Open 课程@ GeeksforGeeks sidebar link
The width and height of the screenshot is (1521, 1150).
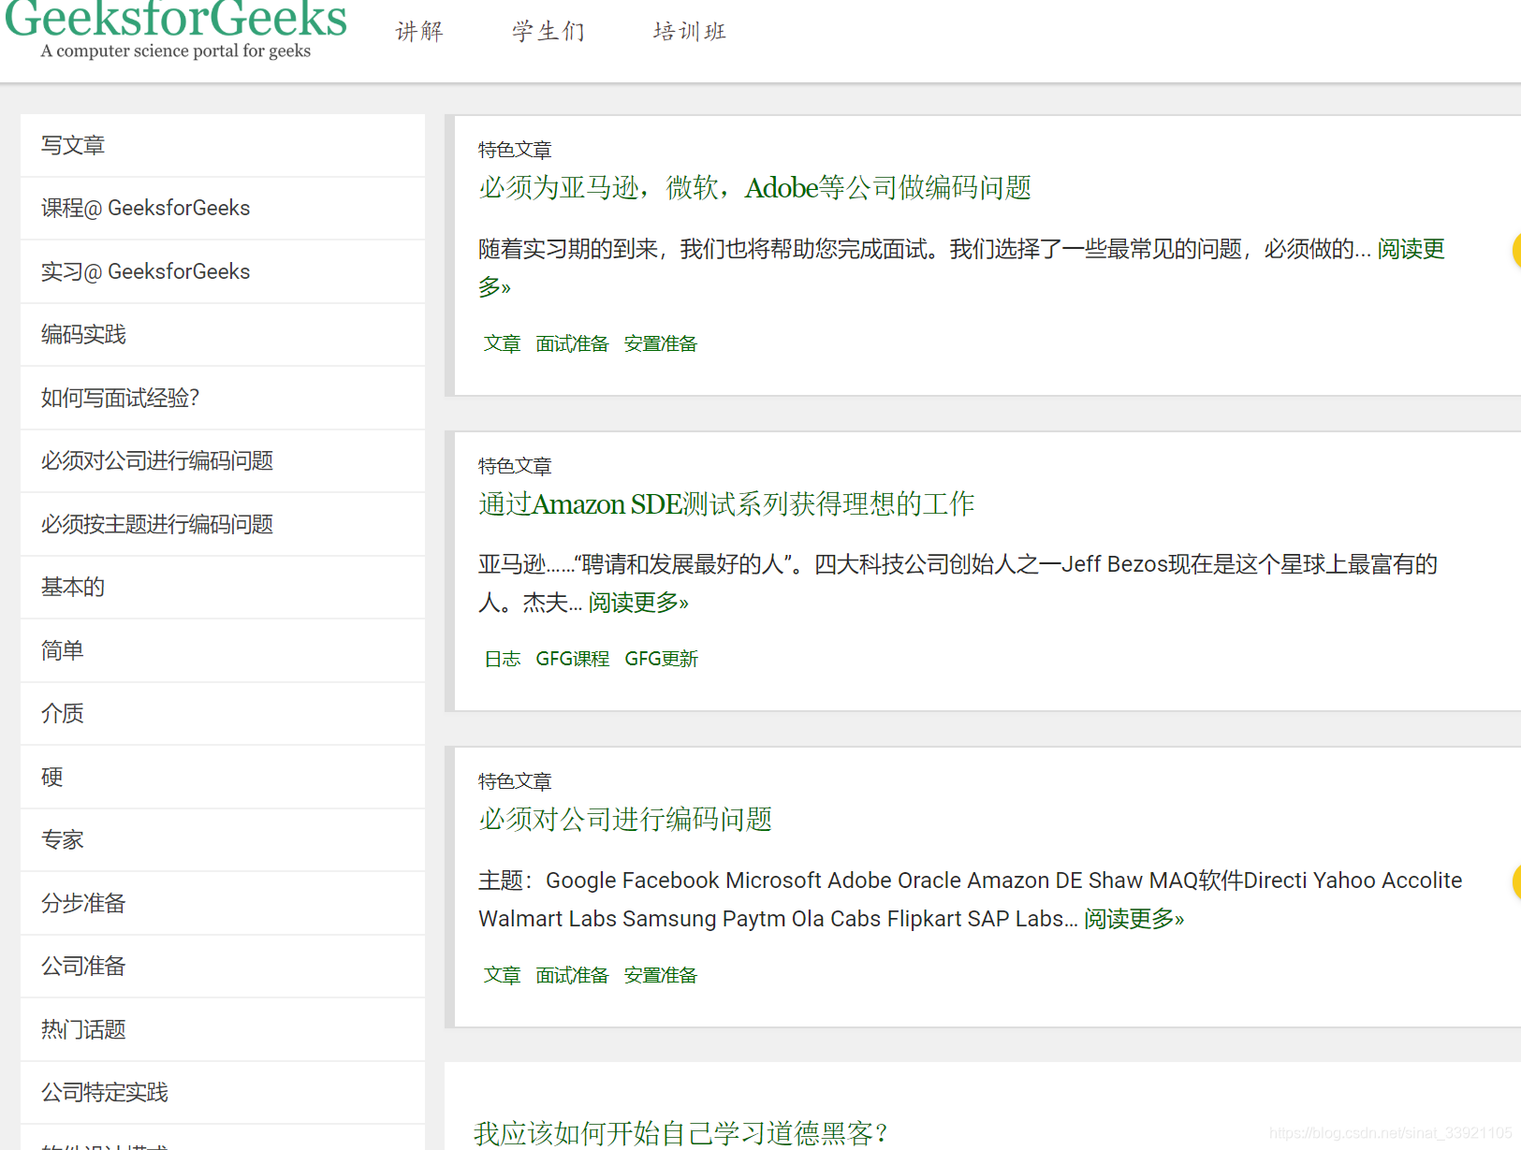223,208
